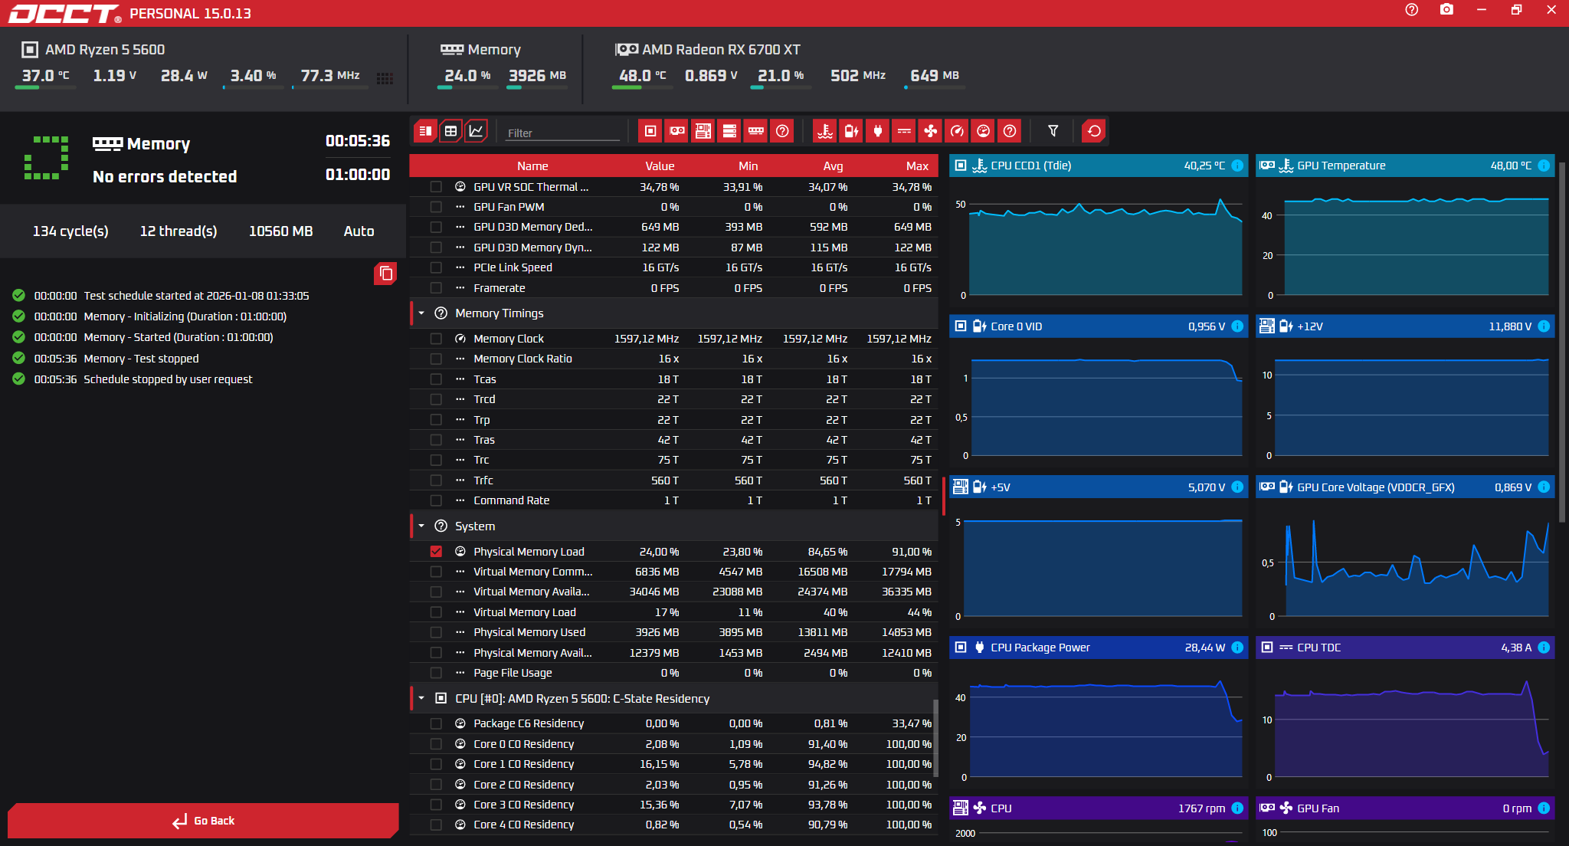Toggle the motherboard sensor category filter

pyautogui.click(x=703, y=131)
